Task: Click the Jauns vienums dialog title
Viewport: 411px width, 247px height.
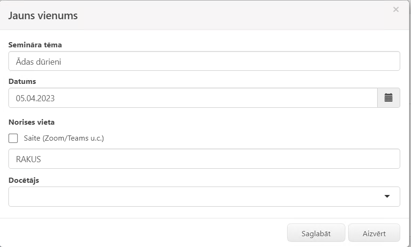Action: pos(43,15)
